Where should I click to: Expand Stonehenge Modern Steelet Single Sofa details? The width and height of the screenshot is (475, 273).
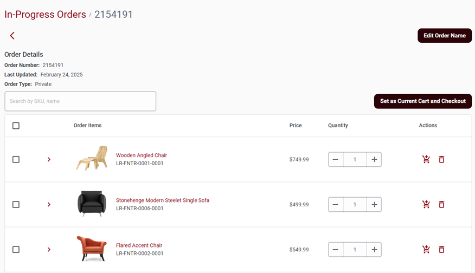point(49,204)
